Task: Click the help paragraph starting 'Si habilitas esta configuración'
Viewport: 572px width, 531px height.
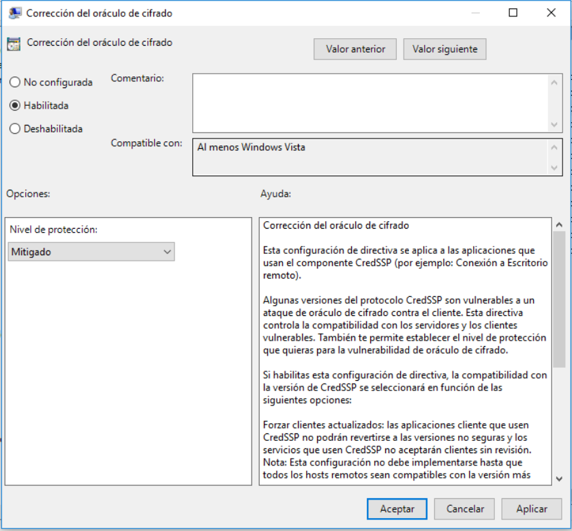Action: [x=405, y=388]
